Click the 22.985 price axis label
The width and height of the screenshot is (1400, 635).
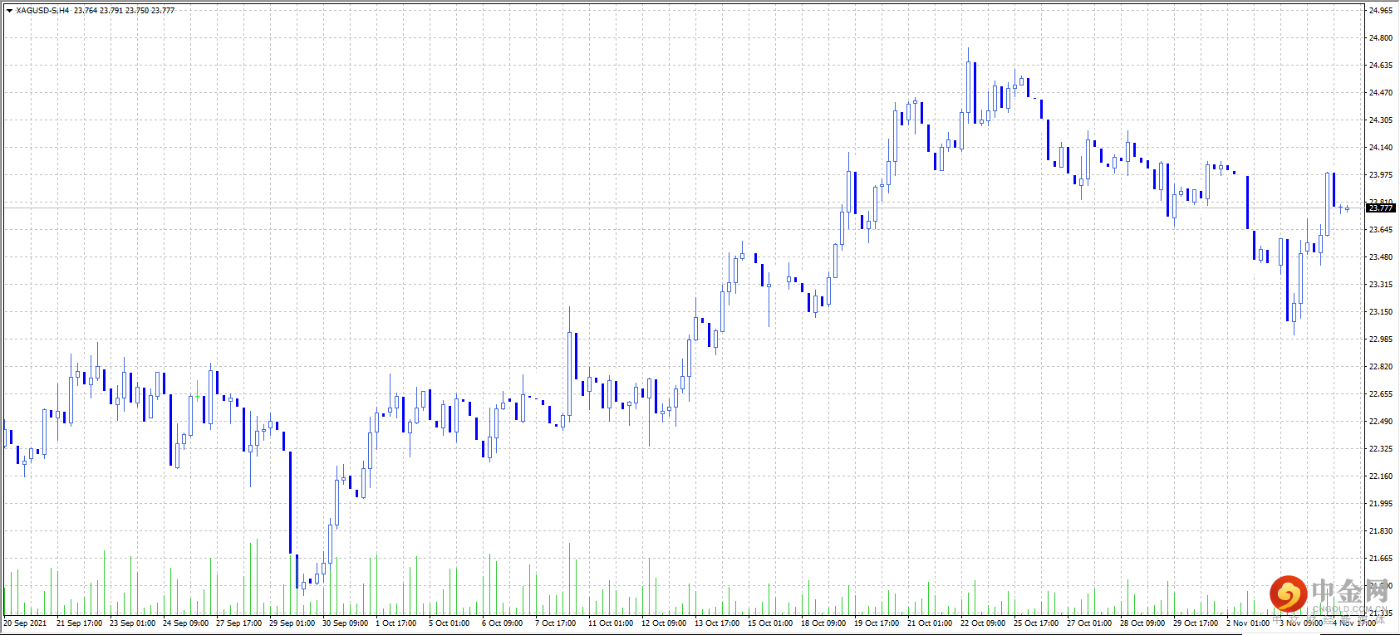[1381, 339]
